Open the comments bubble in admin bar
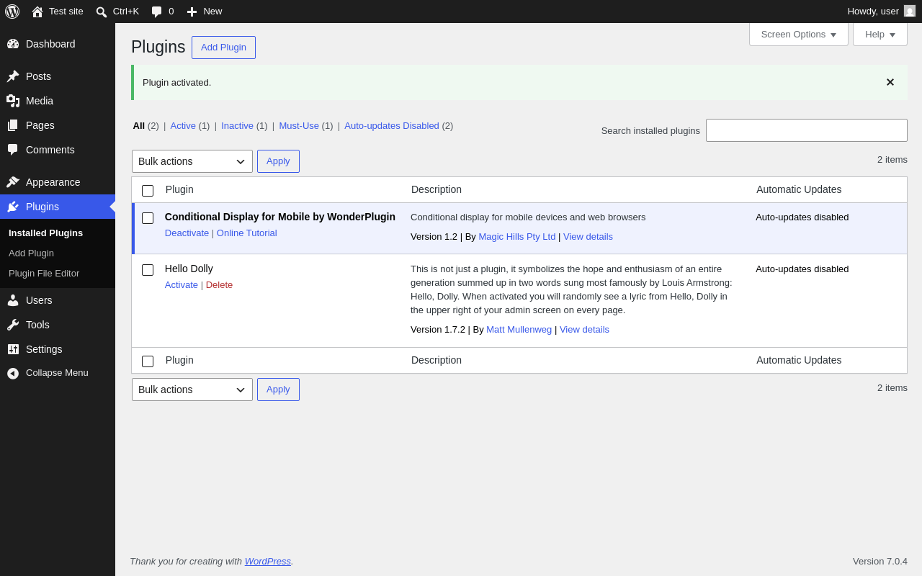This screenshot has width=922, height=576. point(156,12)
